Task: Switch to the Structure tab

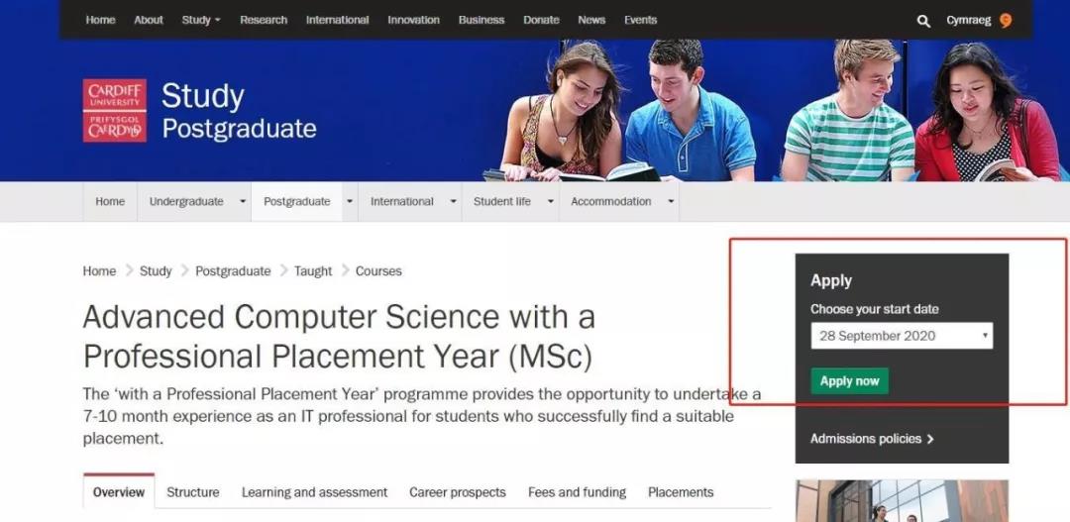Action: point(193,492)
